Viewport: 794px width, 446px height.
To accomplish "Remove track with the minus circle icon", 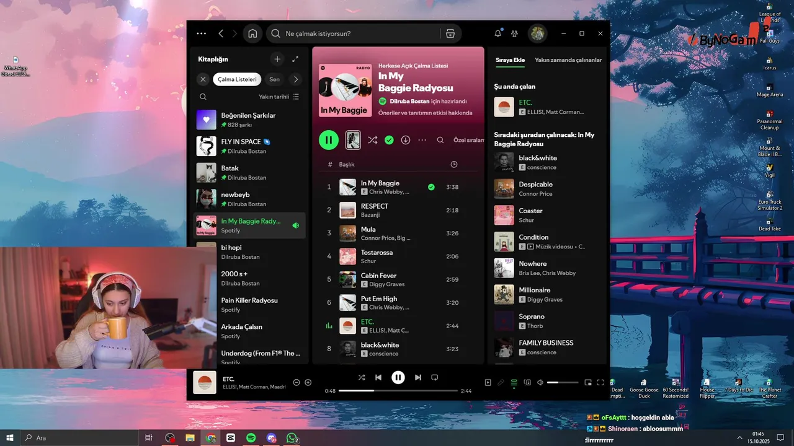I will (297, 382).
